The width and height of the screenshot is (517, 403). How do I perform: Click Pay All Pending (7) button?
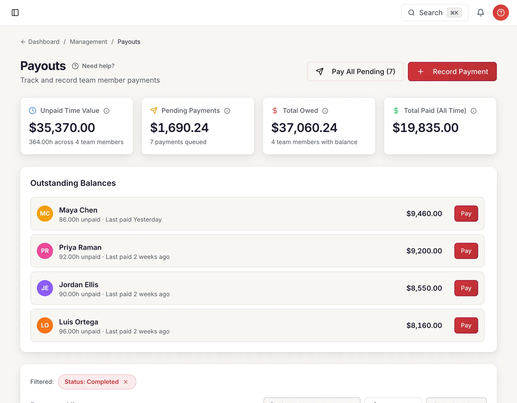pos(355,71)
